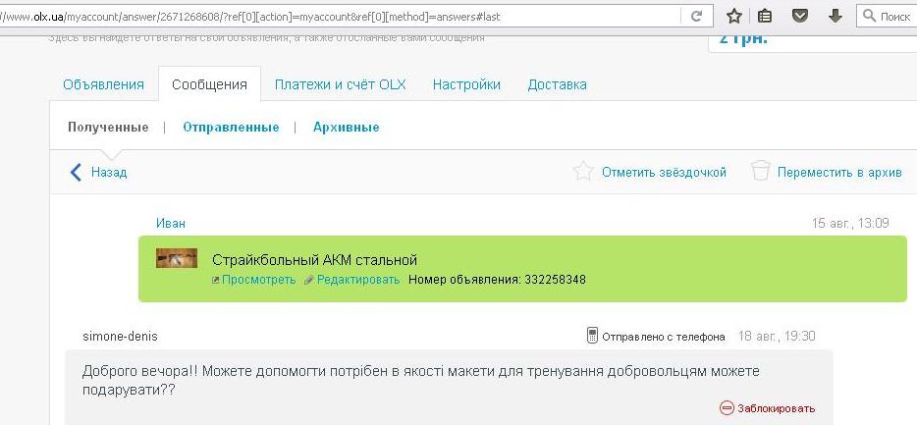Open the bookmarks list icon
This screenshot has height=425, width=917.
point(765,17)
